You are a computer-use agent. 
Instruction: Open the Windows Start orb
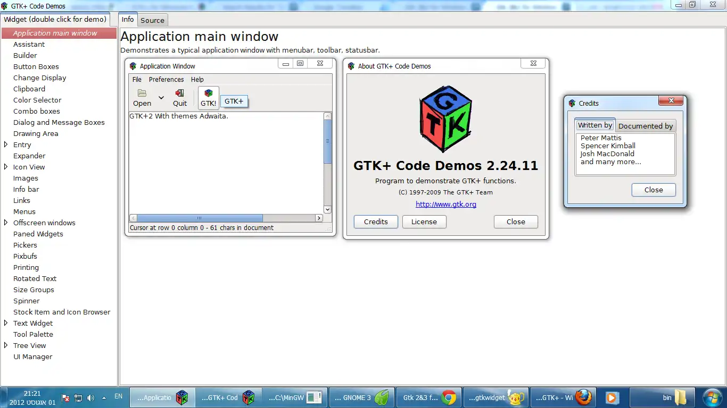[x=712, y=397]
